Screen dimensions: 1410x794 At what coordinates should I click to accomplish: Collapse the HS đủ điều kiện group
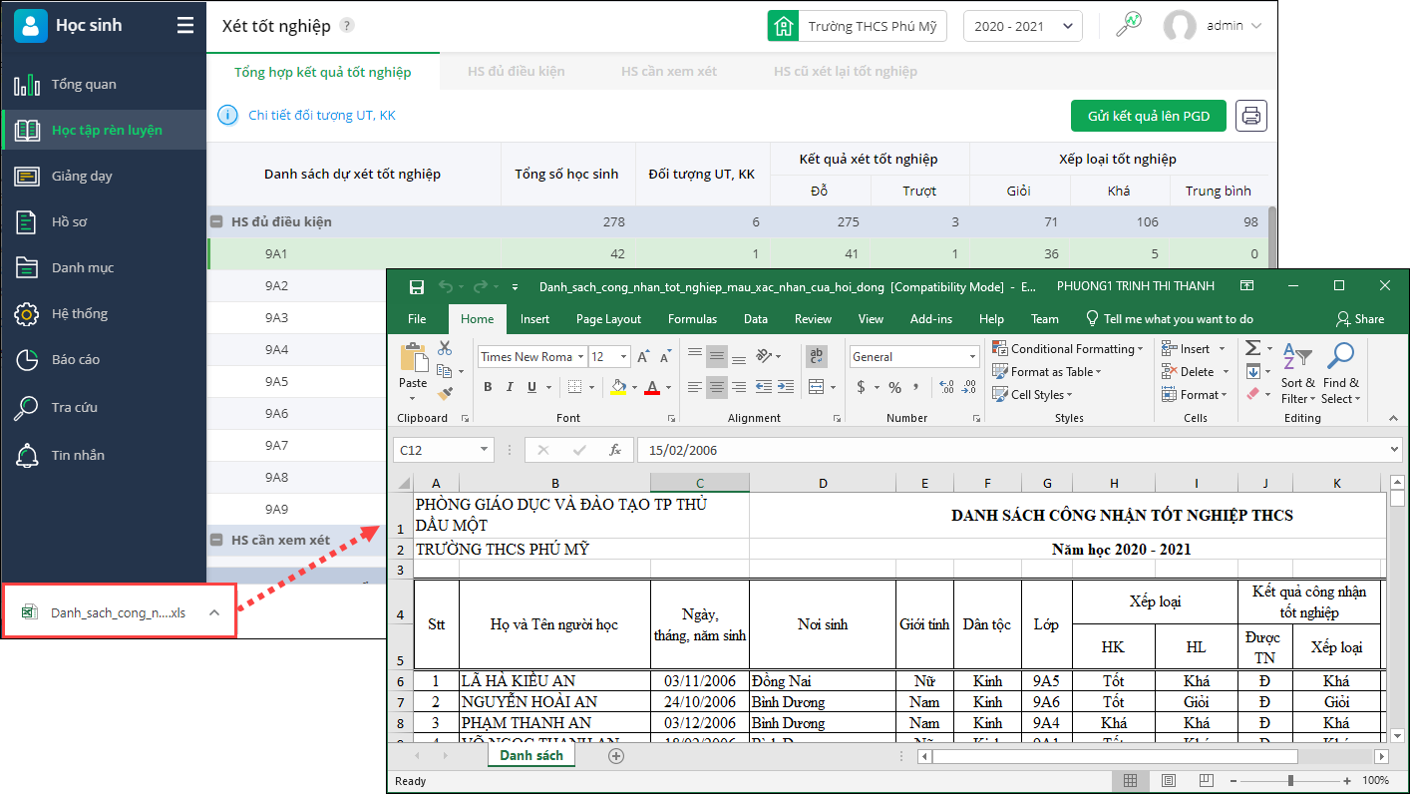coord(214,221)
